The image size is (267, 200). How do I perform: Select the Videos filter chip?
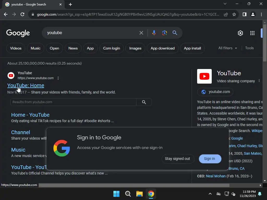pyautogui.click(x=16, y=48)
